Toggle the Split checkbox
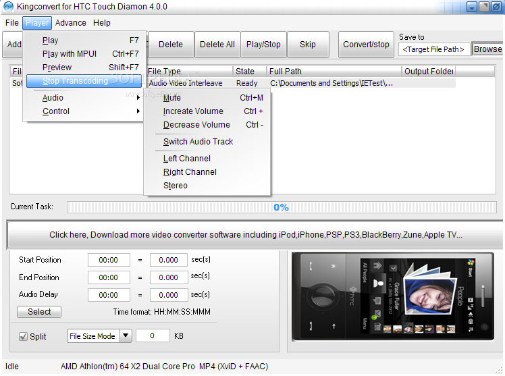Viewport: 505px width, 376px height. (23, 336)
